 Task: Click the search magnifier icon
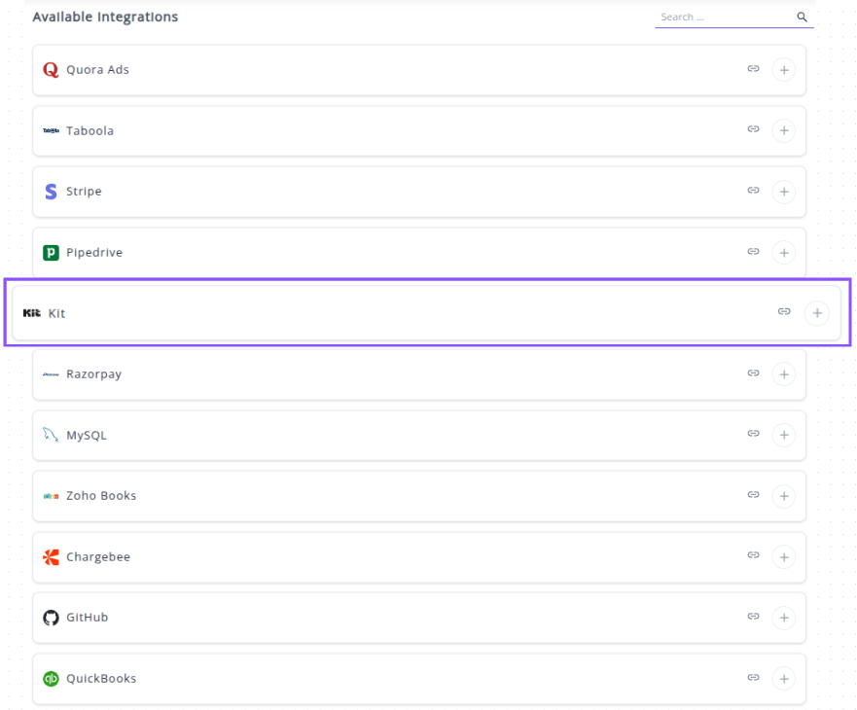click(x=803, y=18)
